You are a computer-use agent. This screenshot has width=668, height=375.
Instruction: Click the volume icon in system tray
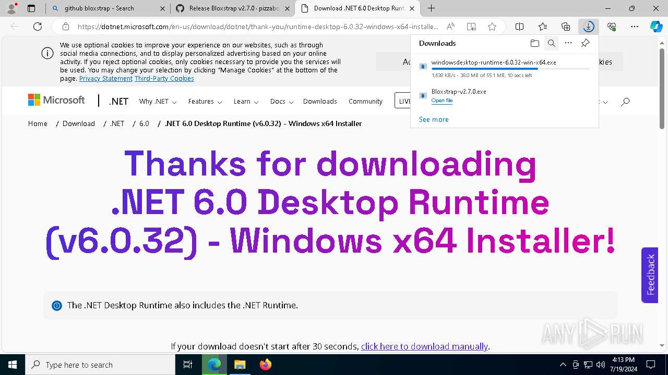click(601, 365)
